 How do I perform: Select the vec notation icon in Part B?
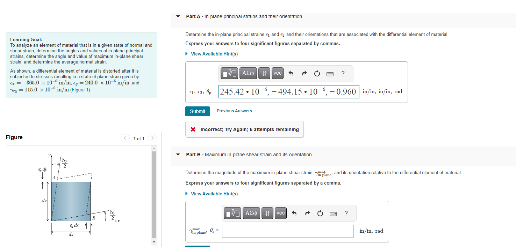[280, 213]
